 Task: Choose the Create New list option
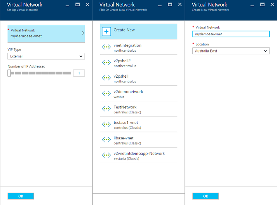[138, 31]
